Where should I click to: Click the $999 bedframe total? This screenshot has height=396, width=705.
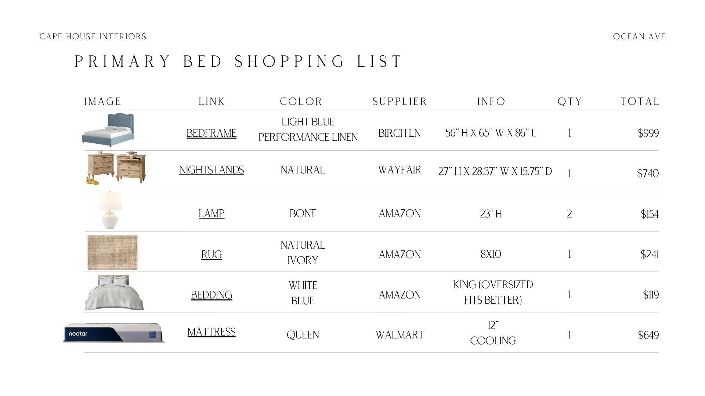[648, 133]
